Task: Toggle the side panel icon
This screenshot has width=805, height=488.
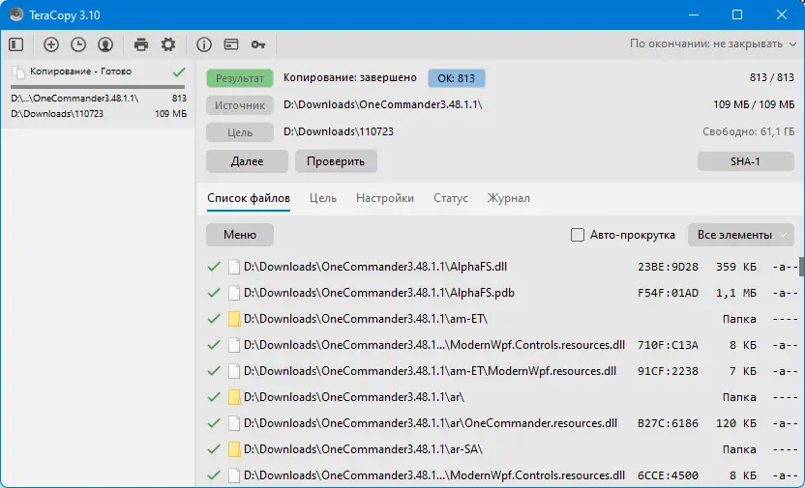Action: 16,44
